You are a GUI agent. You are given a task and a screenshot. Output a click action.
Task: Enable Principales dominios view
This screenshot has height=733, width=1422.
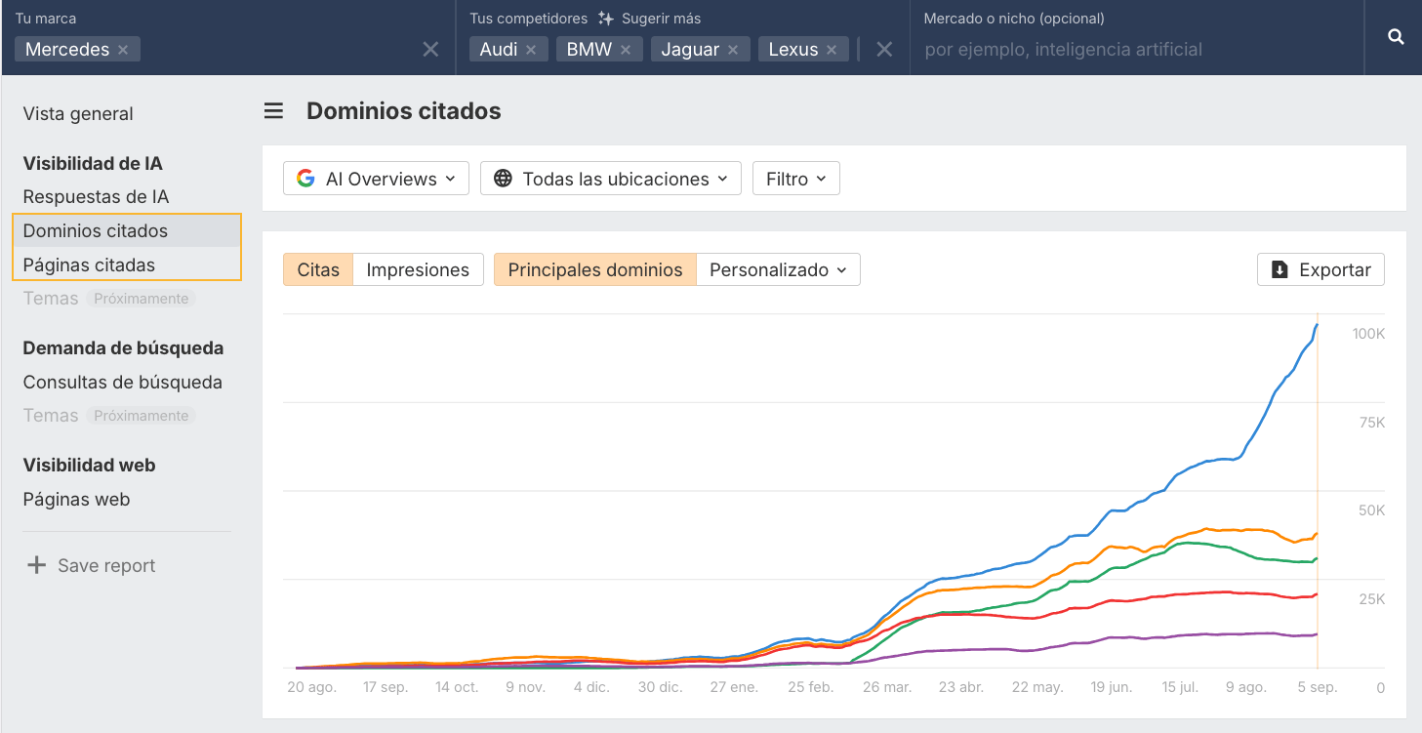coord(595,270)
